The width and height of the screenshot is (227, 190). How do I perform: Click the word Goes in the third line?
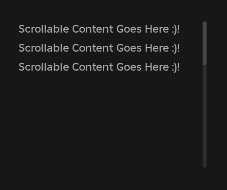(129, 67)
